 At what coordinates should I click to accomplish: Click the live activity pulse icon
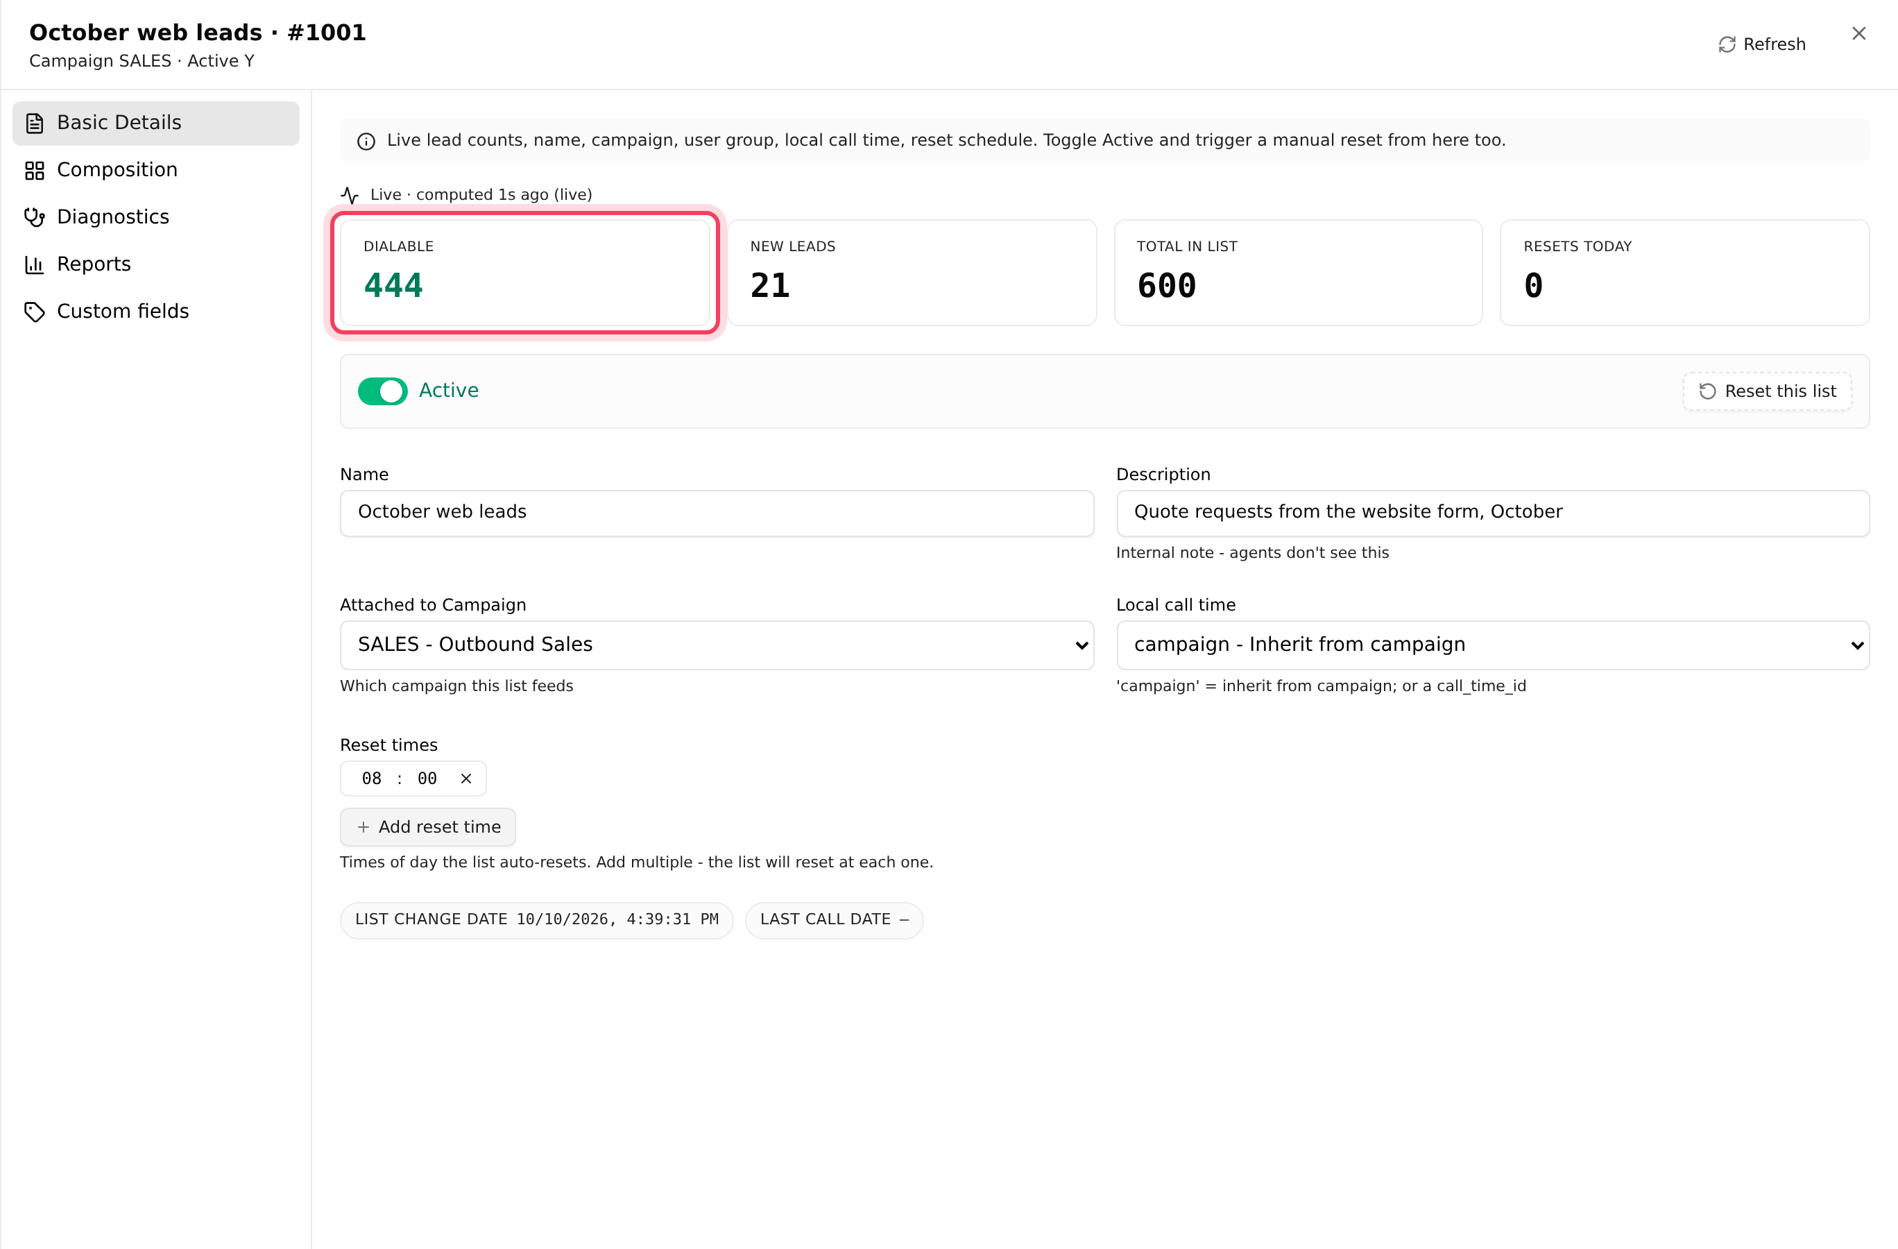pos(350,194)
